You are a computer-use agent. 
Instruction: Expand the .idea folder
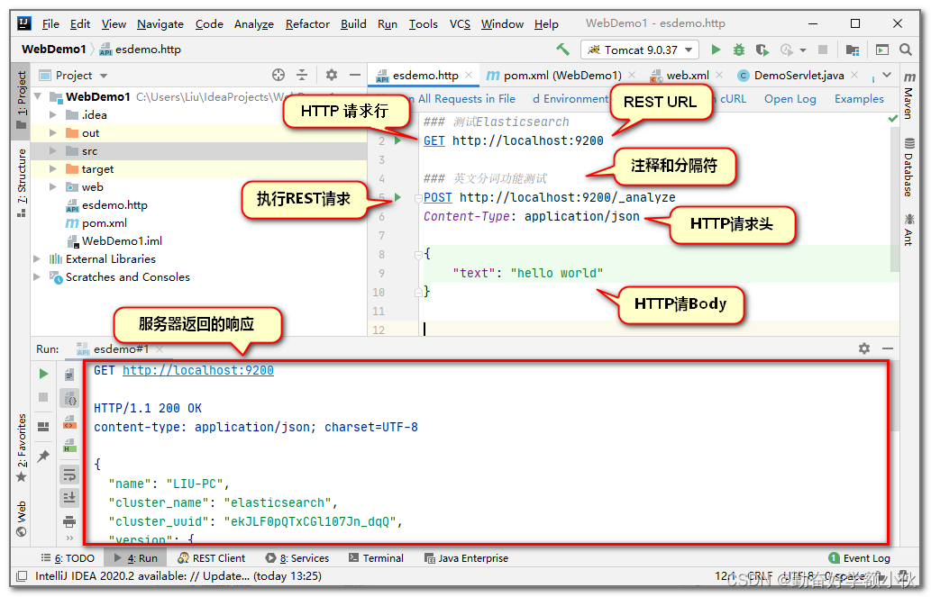tap(53, 114)
